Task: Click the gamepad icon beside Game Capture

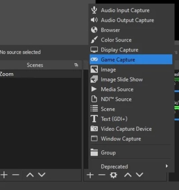Action: [94, 60]
